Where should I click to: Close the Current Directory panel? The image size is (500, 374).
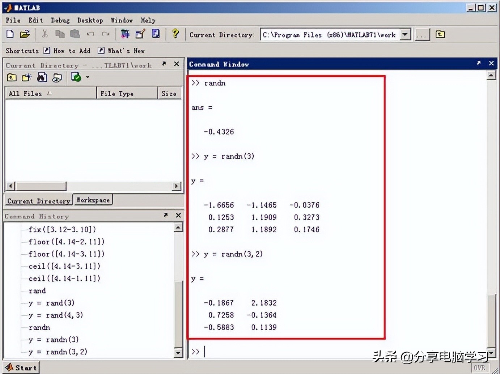coord(177,64)
